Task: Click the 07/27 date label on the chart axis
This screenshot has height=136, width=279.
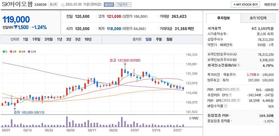Action: tap(177, 130)
